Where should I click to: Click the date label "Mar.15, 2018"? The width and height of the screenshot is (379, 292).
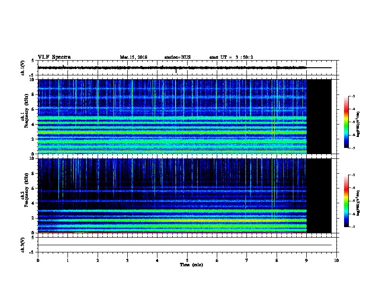(x=134, y=57)
